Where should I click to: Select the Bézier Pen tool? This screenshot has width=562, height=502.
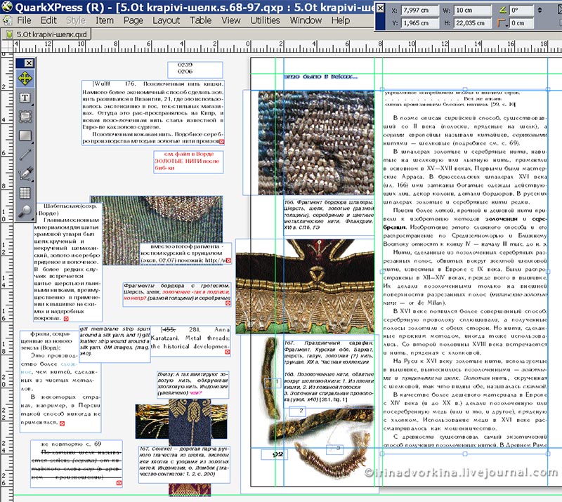pyautogui.click(x=25, y=174)
